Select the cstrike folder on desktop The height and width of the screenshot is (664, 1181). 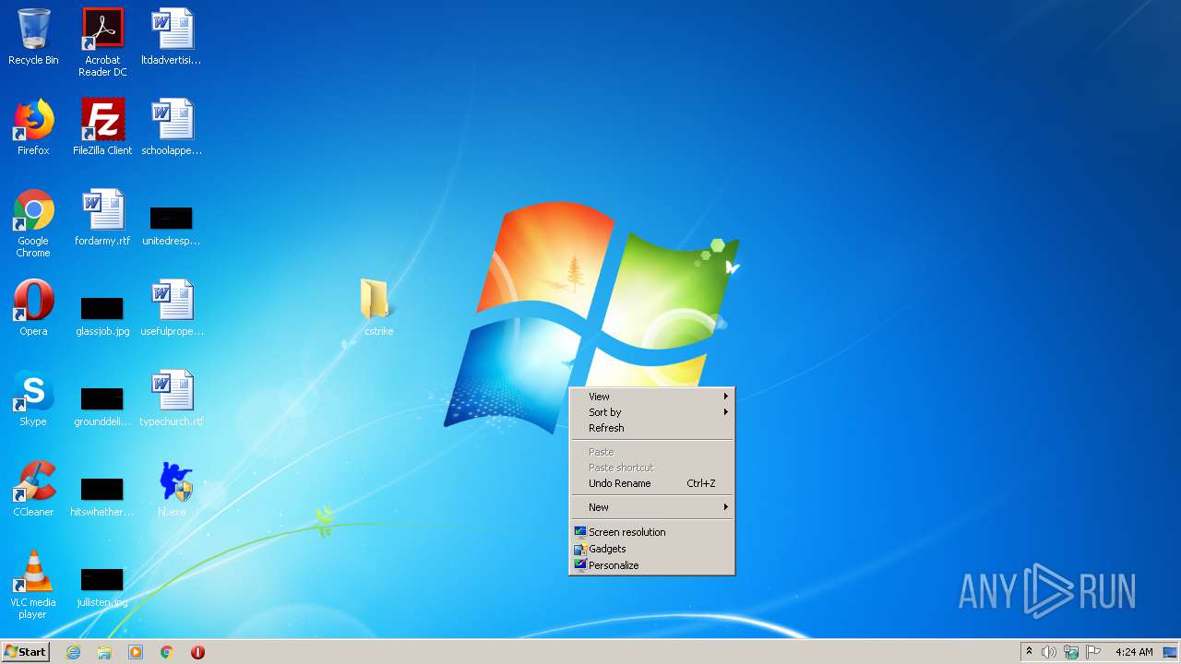coord(378,309)
